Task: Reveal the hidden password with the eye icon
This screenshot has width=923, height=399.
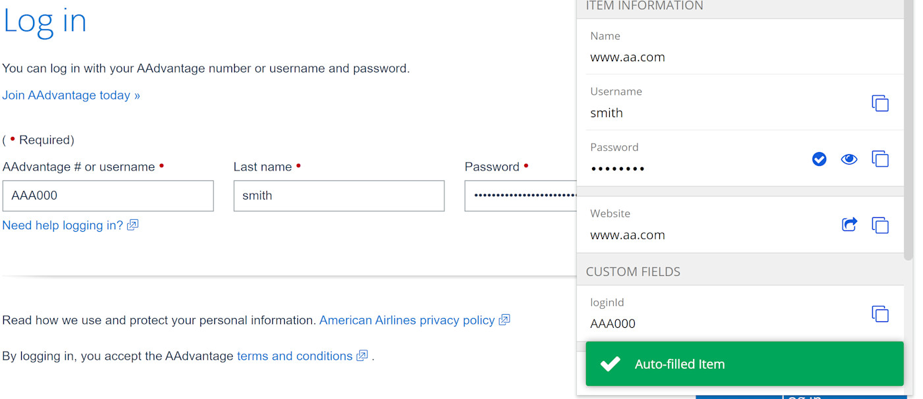Action: point(849,158)
